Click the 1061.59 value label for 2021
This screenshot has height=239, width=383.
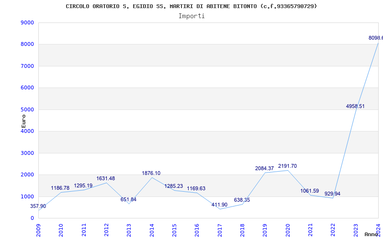tap(309, 191)
